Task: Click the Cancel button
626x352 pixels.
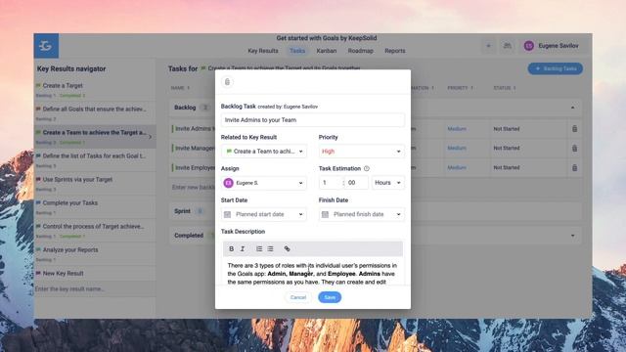Action: [x=297, y=297]
